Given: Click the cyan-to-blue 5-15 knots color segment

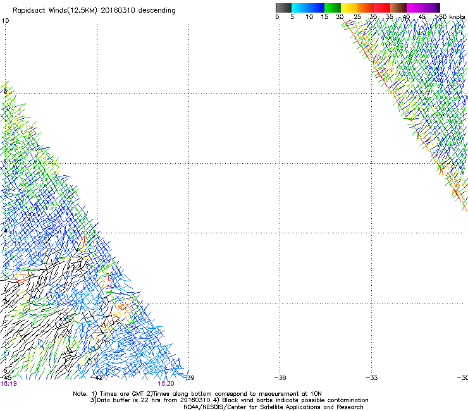Looking at the screenshot, I should pos(308,8).
